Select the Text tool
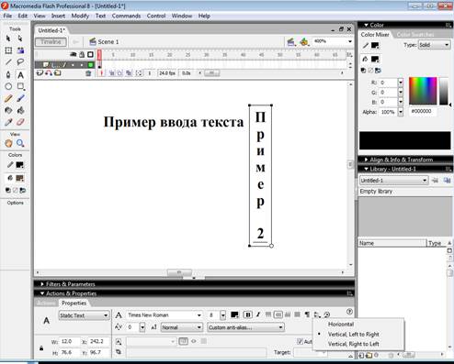The image size is (454, 364). (20, 74)
